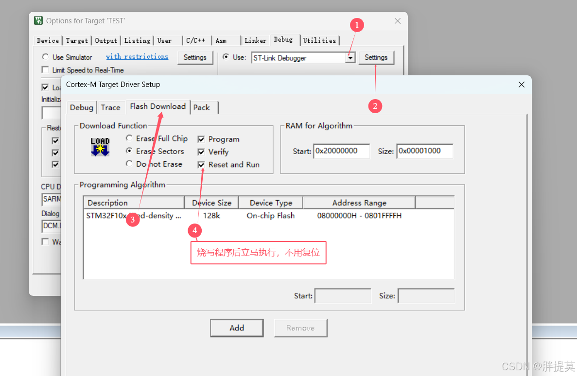Screen dimensions: 577x376
Task: Open the Utilities tab in Options window
Action: point(319,40)
